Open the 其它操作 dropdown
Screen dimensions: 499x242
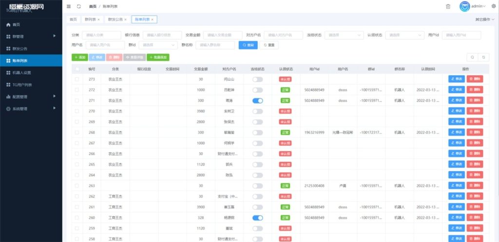coord(485,19)
